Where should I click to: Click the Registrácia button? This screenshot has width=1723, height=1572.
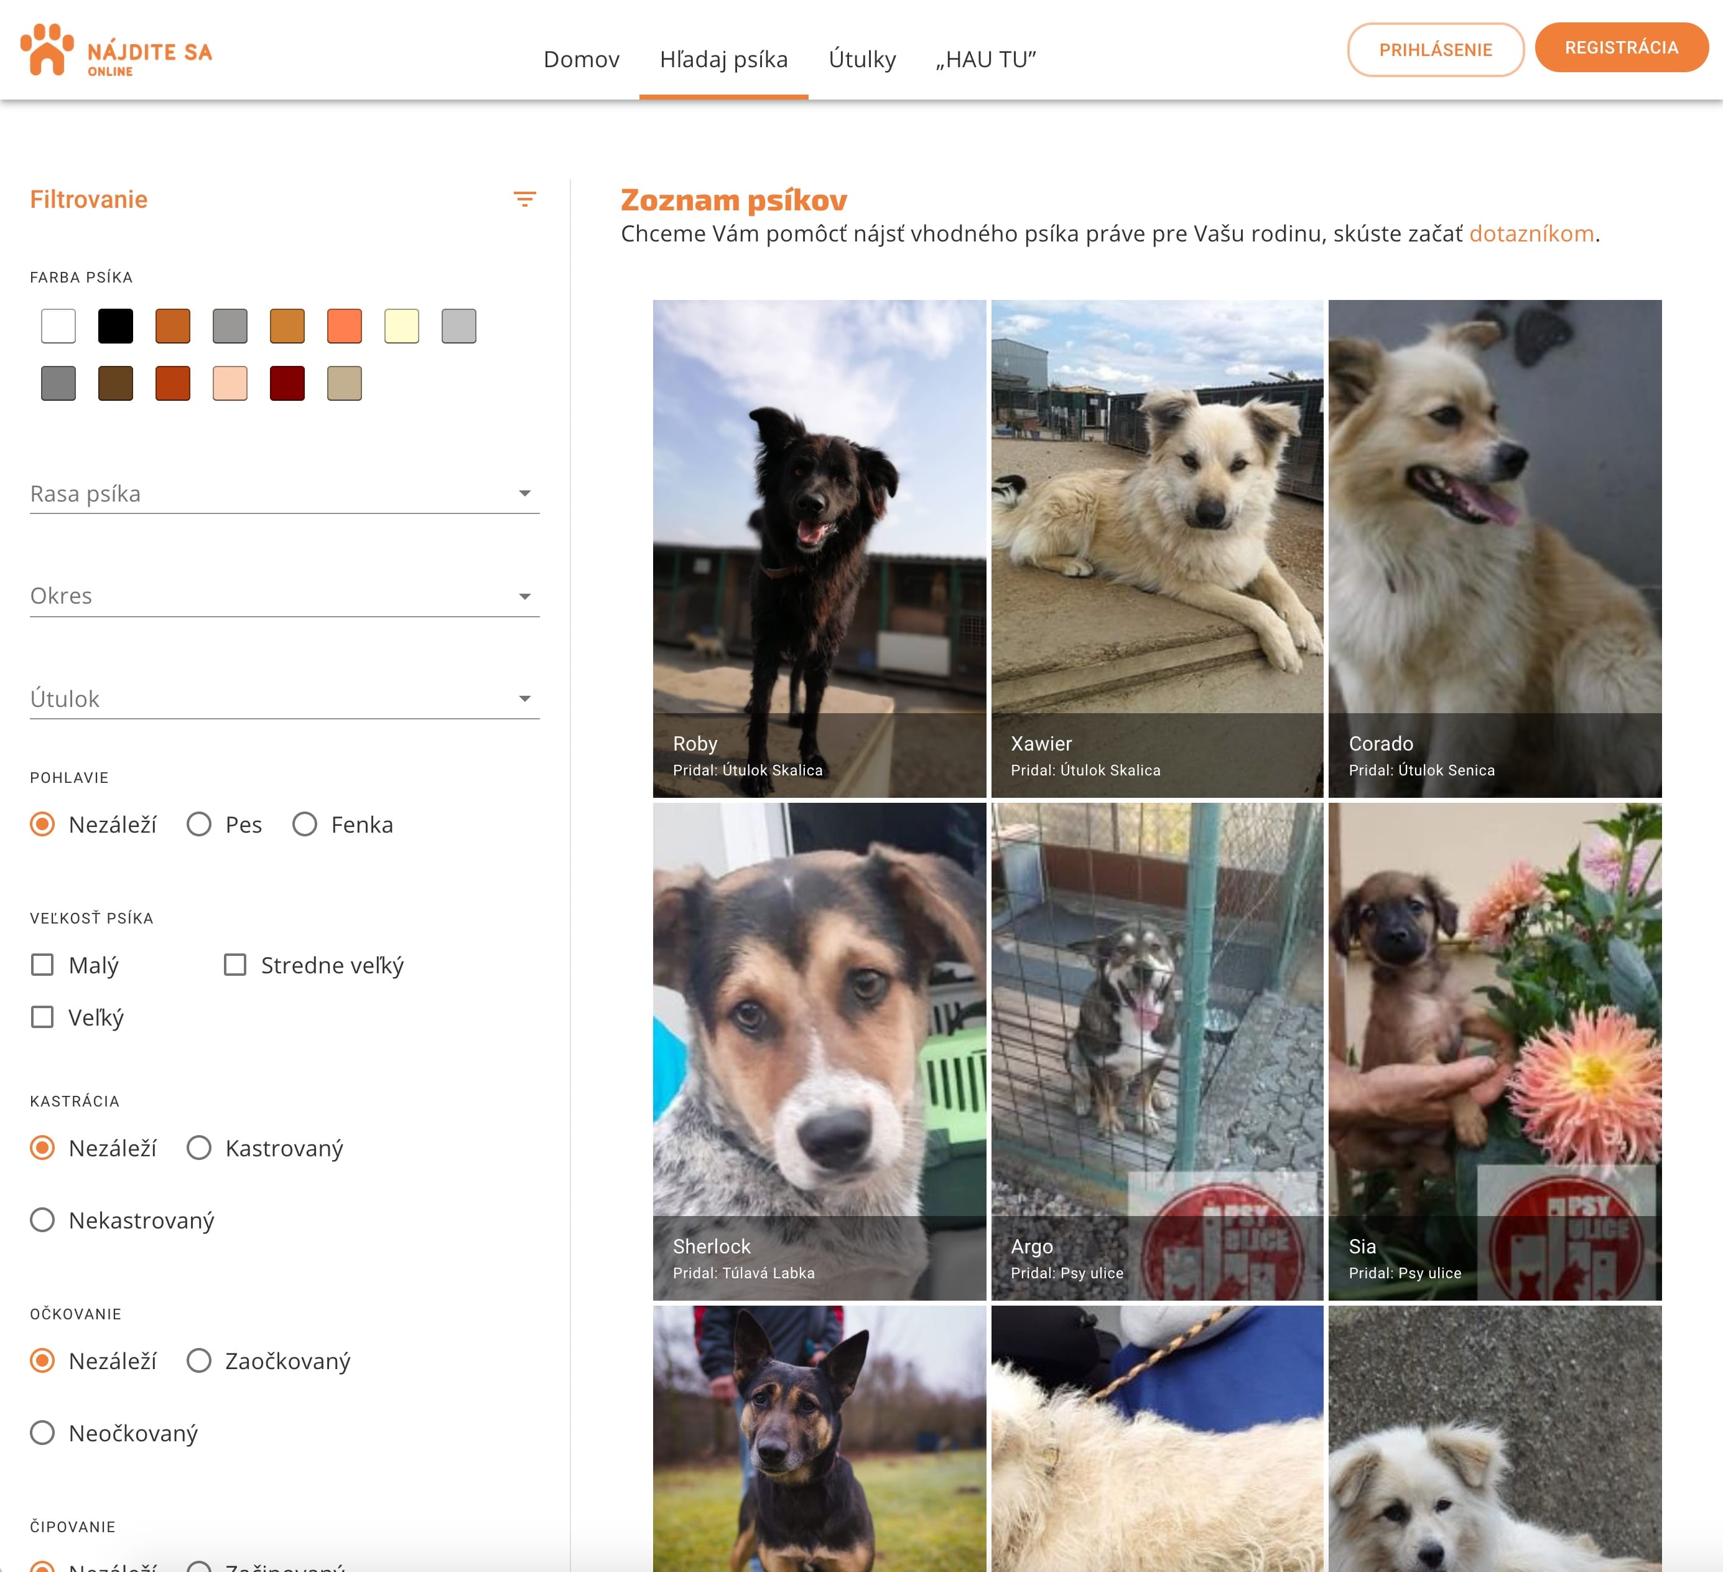[1621, 48]
